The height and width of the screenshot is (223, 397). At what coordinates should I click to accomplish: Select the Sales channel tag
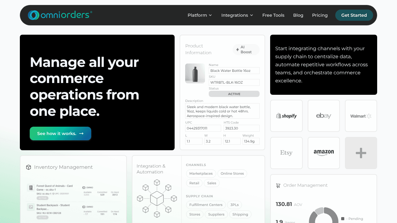pos(212,183)
